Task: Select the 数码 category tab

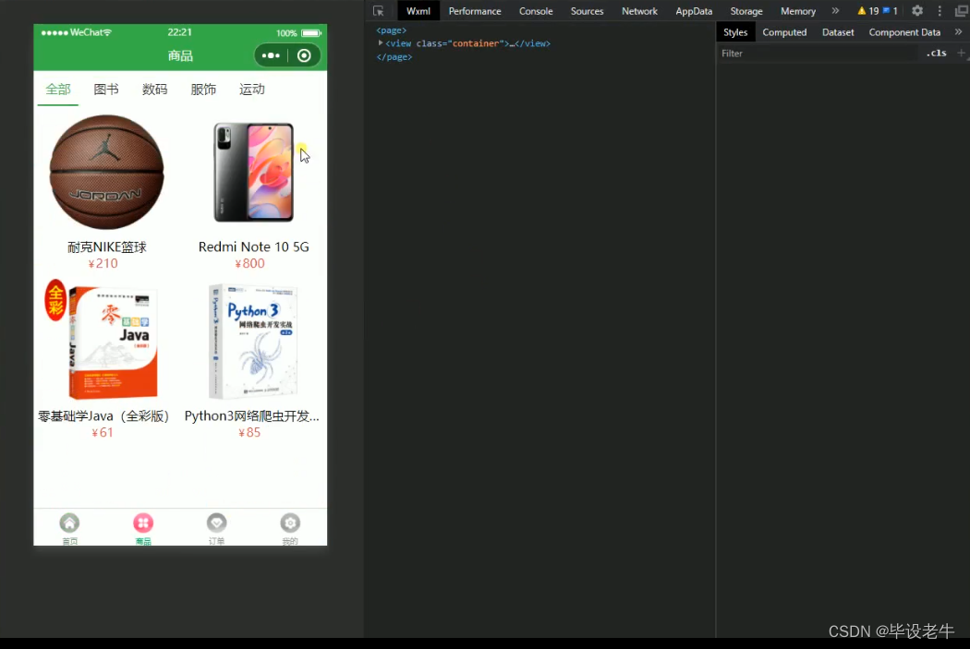Action: point(154,90)
